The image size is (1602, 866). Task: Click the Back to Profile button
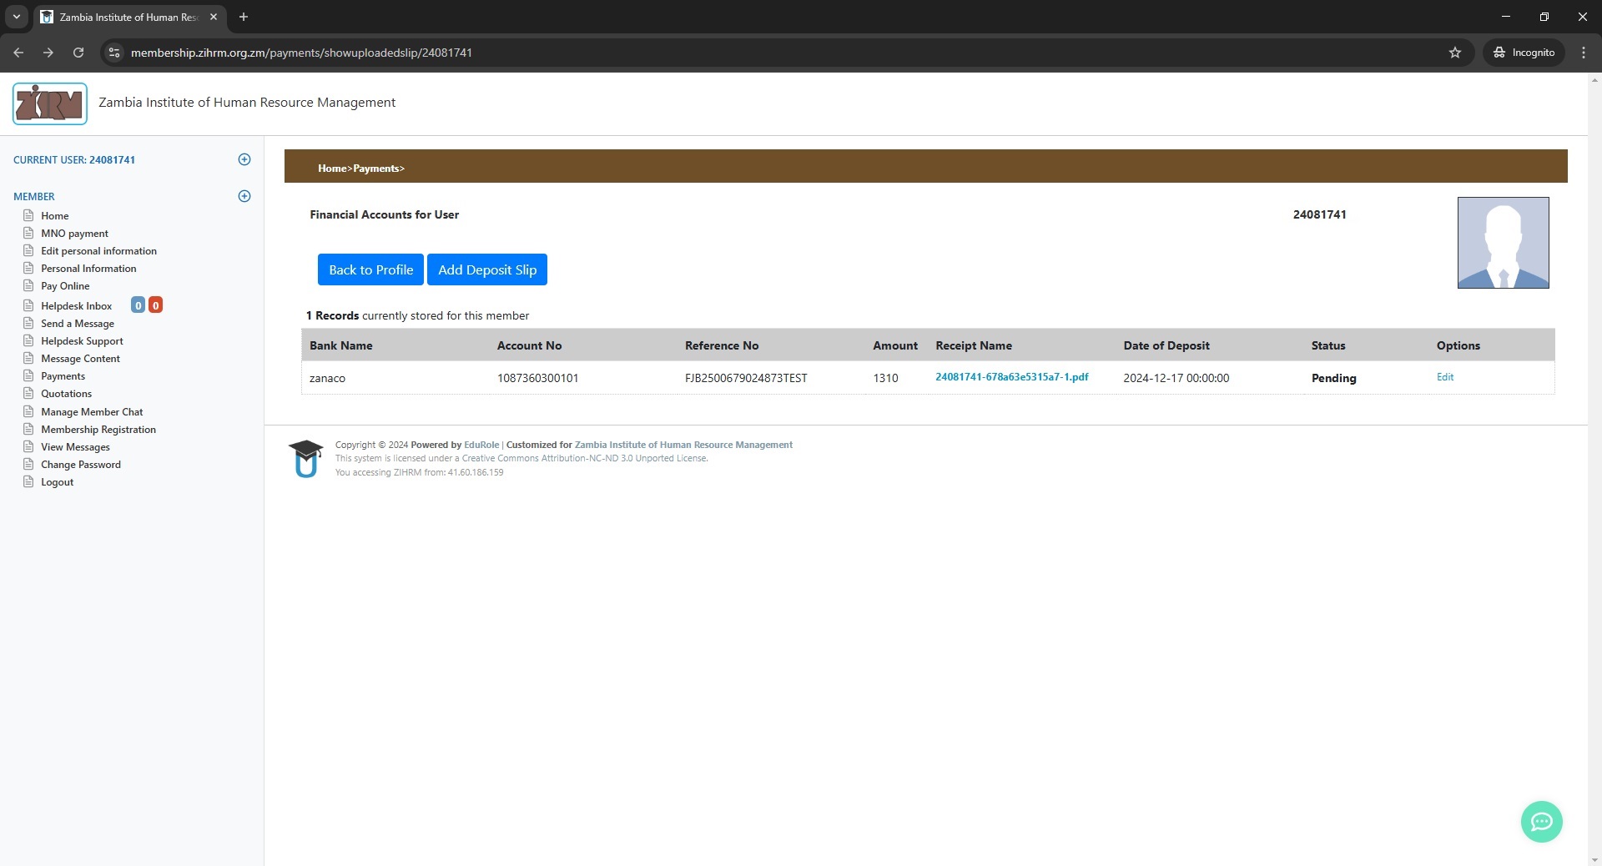[370, 269]
